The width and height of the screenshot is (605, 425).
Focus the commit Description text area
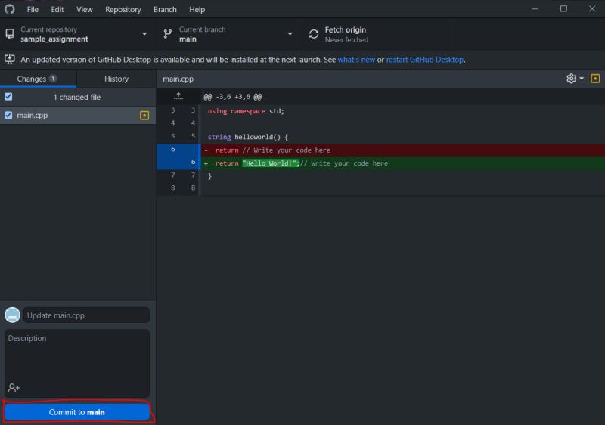[x=77, y=363]
